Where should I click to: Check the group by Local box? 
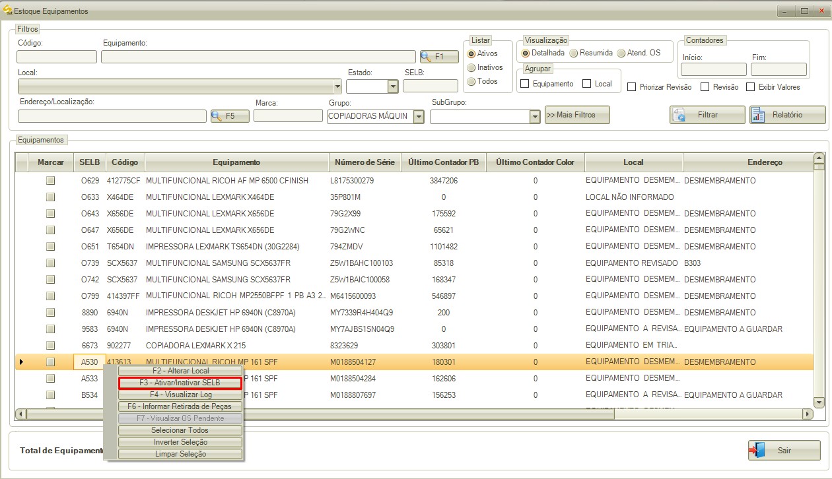point(587,84)
